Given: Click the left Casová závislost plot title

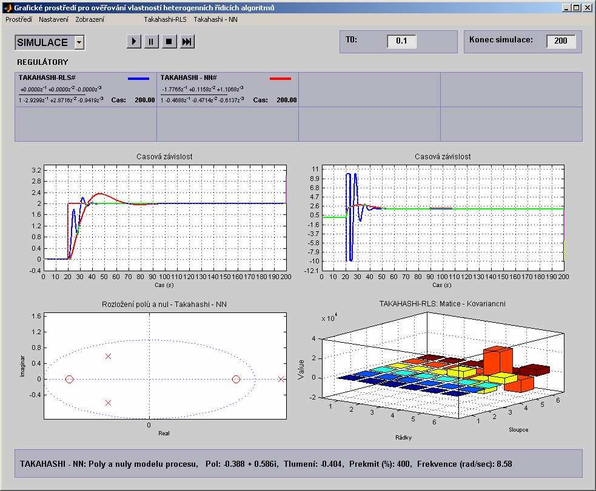Looking at the screenshot, I should click(164, 156).
